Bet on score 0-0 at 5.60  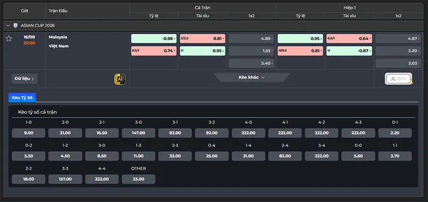(x=358, y=156)
